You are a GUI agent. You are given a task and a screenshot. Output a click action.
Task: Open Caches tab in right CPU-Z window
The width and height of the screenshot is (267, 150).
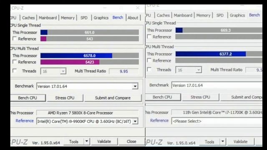coord(163,15)
